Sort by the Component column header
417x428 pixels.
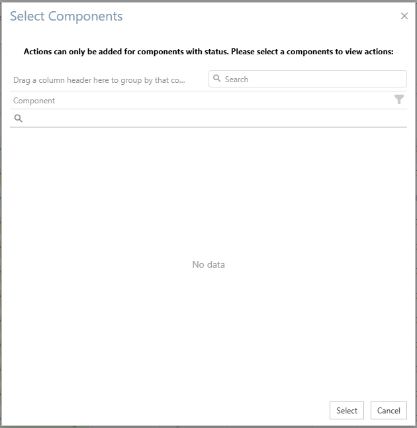click(x=34, y=101)
